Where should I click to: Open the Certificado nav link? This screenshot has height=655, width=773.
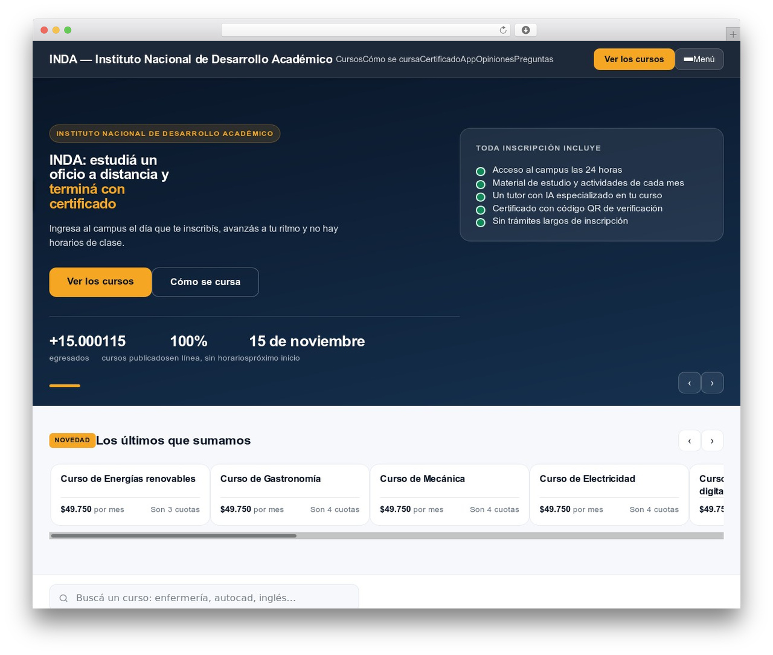click(440, 59)
